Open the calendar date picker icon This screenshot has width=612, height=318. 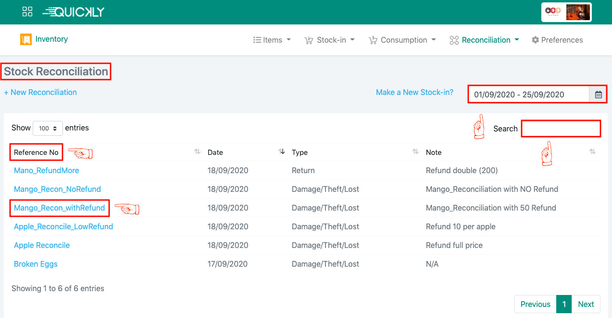coord(598,94)
